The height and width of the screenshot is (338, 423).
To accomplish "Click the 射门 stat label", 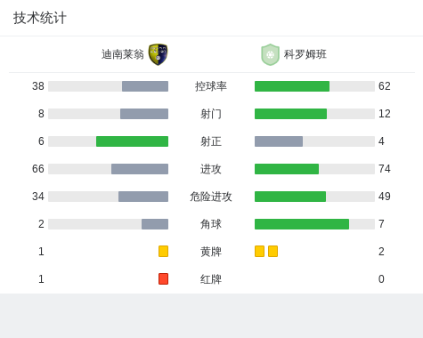I will (x=211, y=114).
